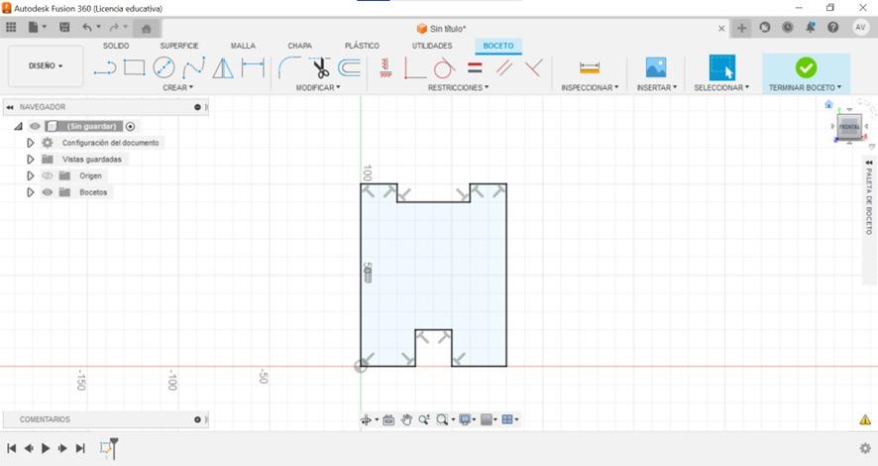Select the Pan hand tool
The height and width of the screenshot is (466, 878).
coord(406,419)
